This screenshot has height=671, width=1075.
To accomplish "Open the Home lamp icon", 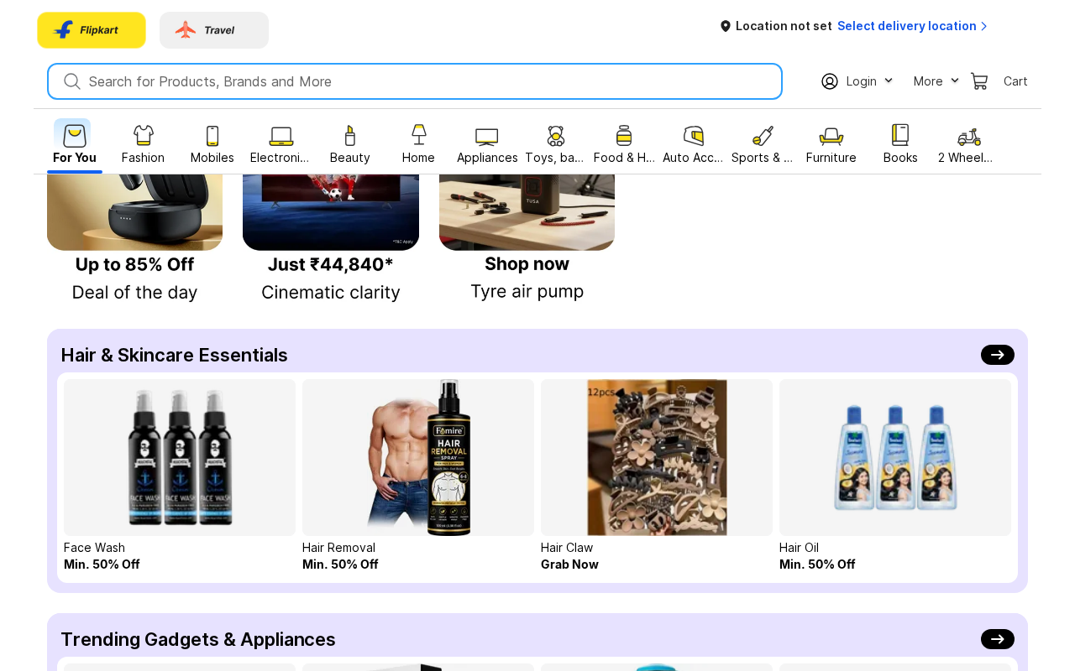I will point(418,135).
